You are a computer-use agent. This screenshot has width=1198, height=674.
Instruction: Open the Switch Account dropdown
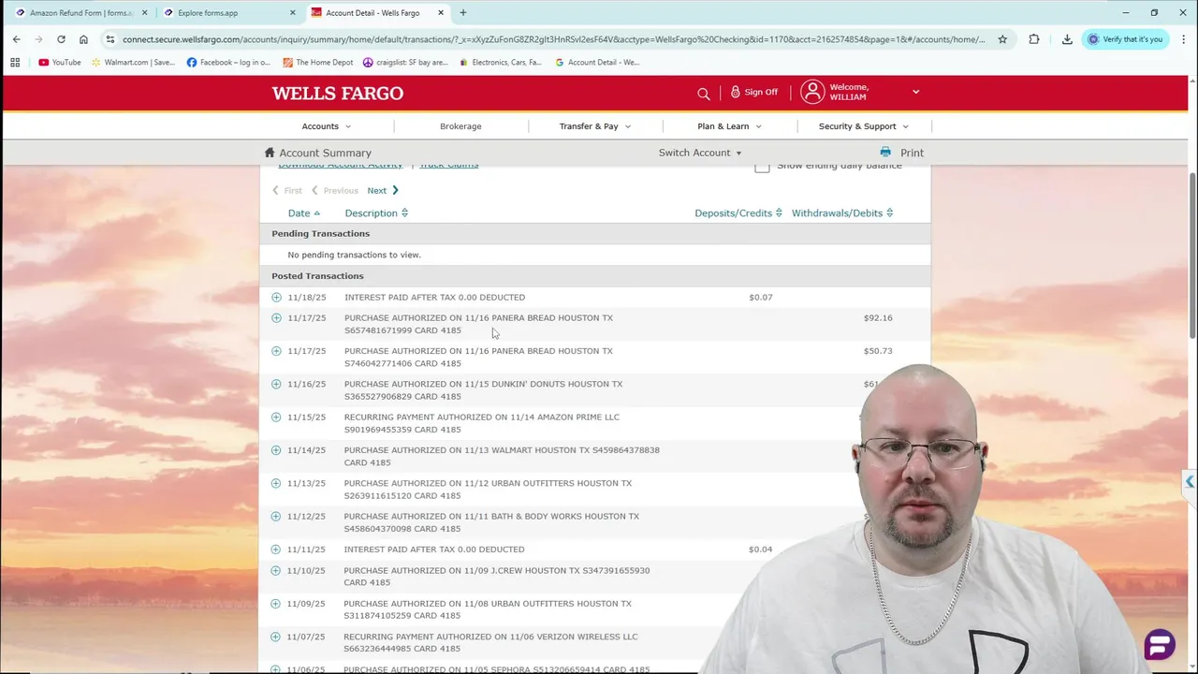700,153
